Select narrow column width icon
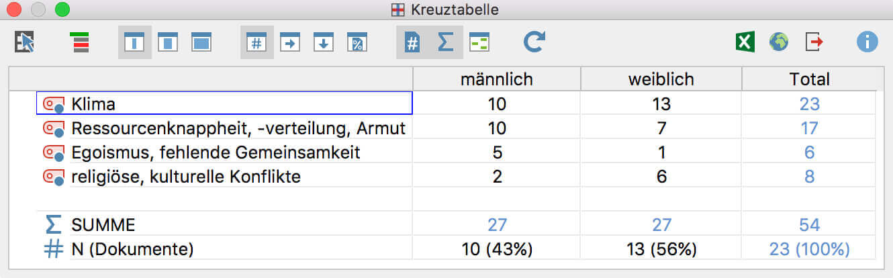The height and width of the screenshot is (278, 893). click(x=134, y=42)
